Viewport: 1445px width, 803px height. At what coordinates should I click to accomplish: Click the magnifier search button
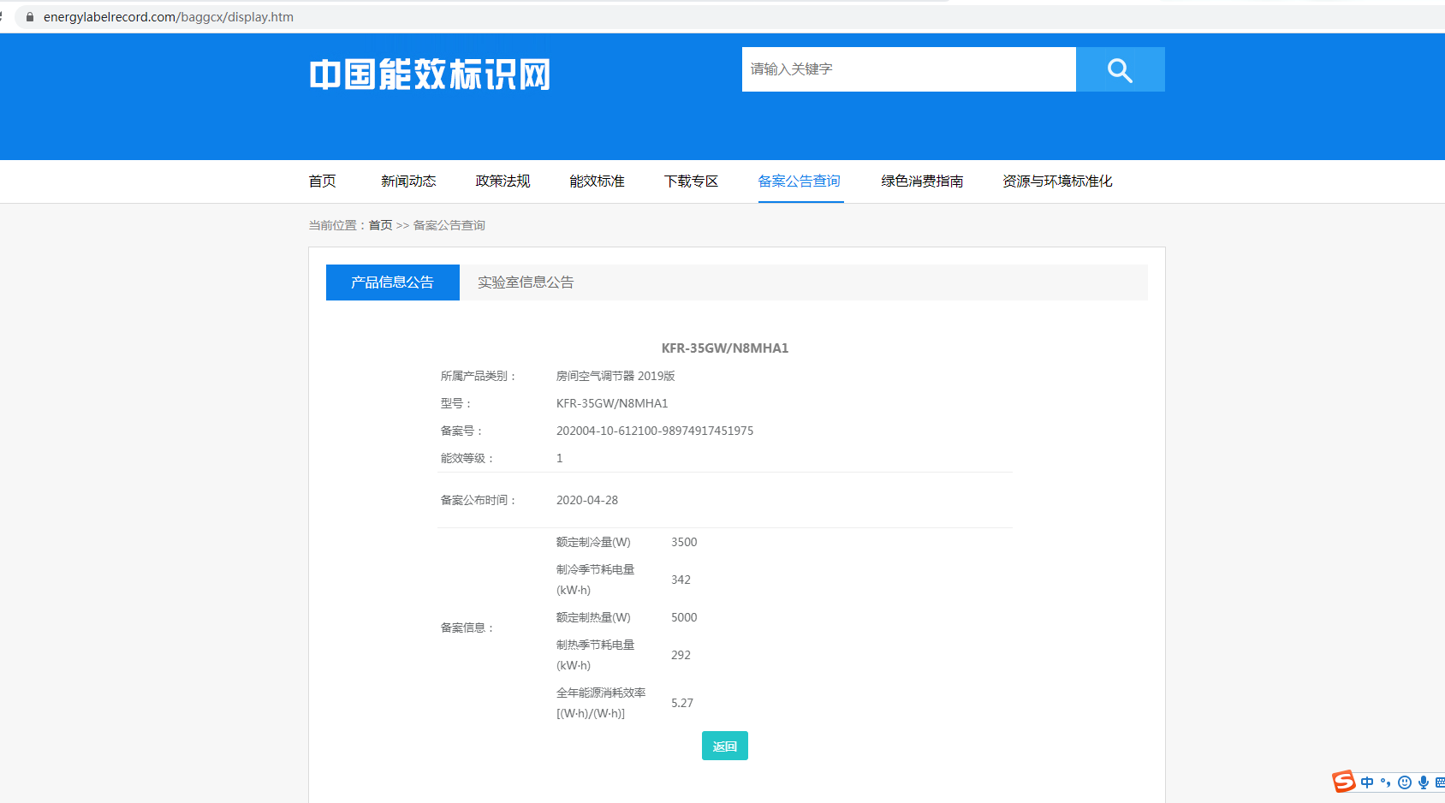[x=1120, y=69]
